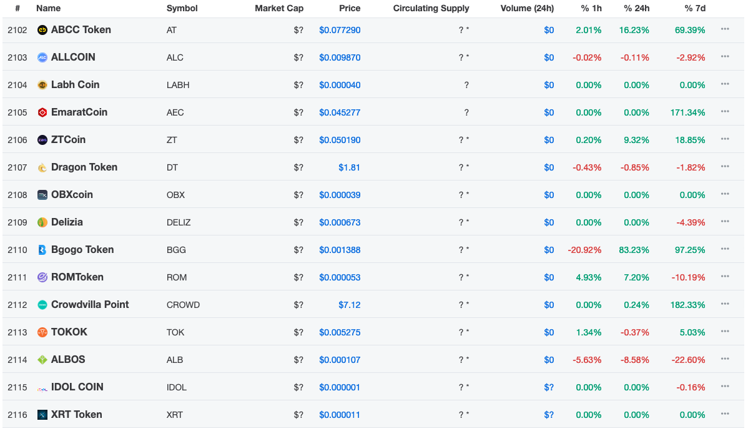Open Dragon Token price $1.81 link
Image resolution: width=748 pixels, height=431 pixels.
[349, 167]
